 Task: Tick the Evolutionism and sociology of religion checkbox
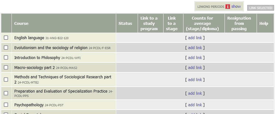6,48
